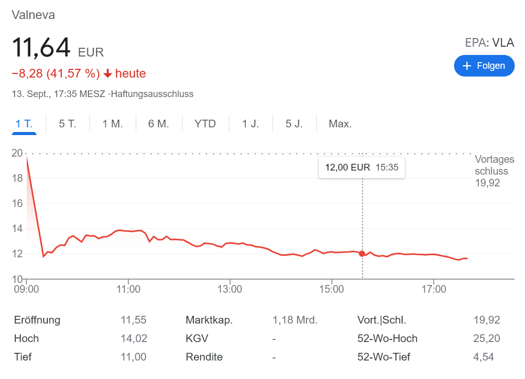Click the 17:00 time axis label
525x379 pixels.
click(433, 290)
